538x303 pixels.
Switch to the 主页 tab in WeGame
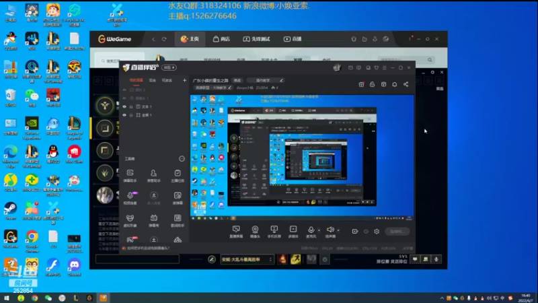pos(190,39)
